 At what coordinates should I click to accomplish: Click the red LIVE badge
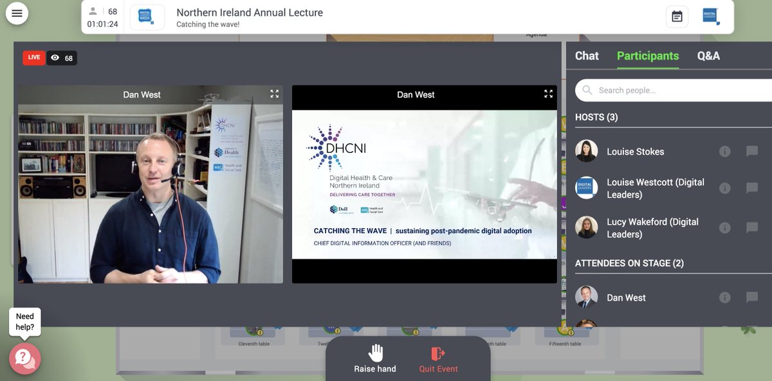coord(34,58)
